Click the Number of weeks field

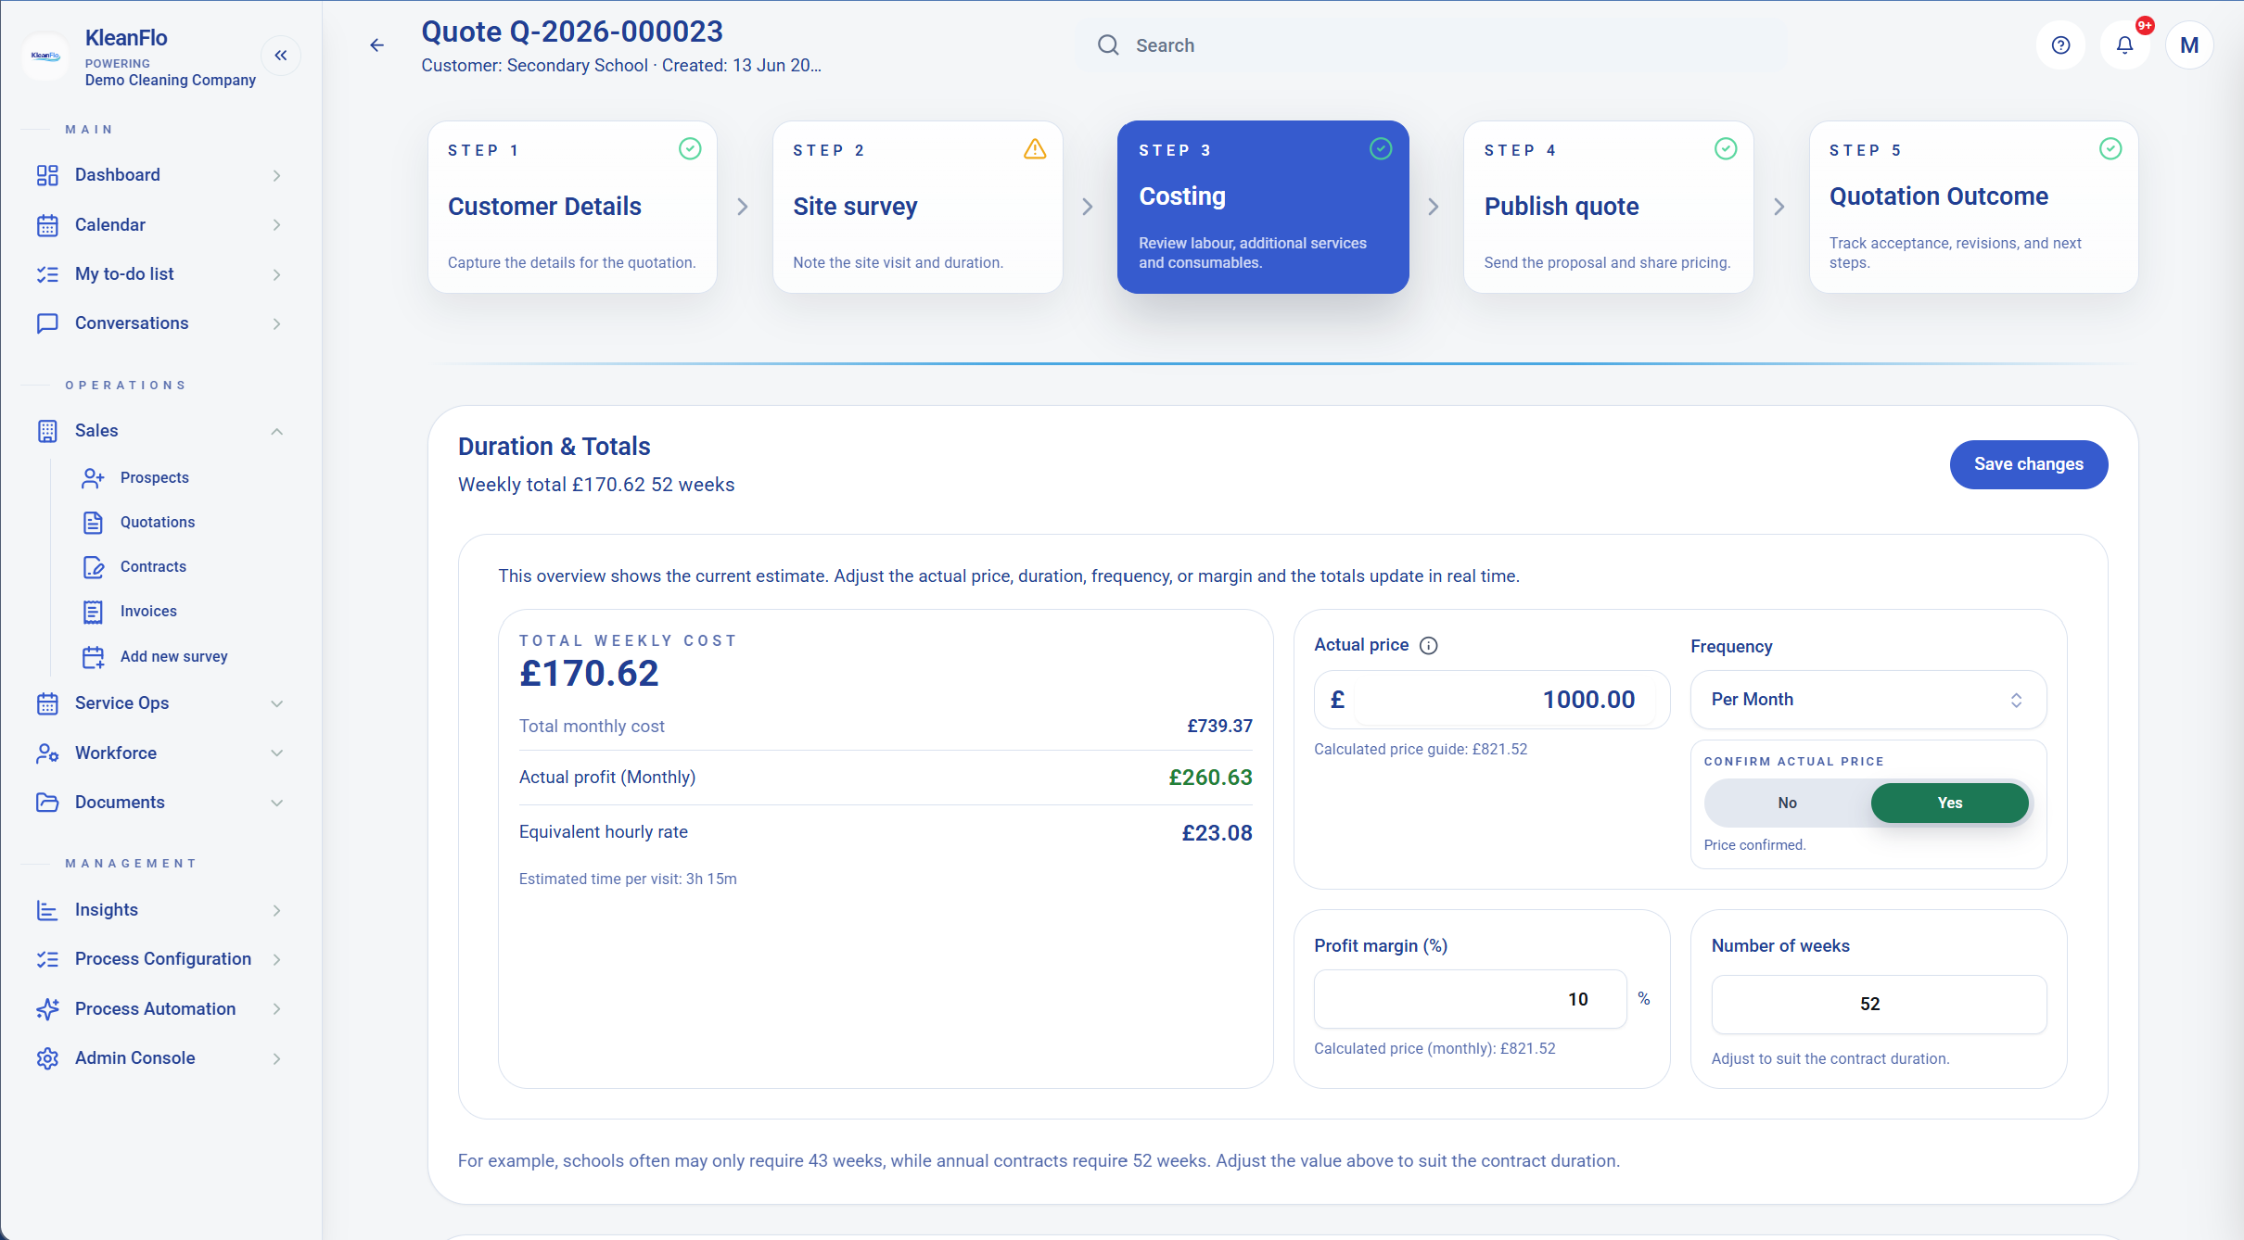coord(1879,1005)
